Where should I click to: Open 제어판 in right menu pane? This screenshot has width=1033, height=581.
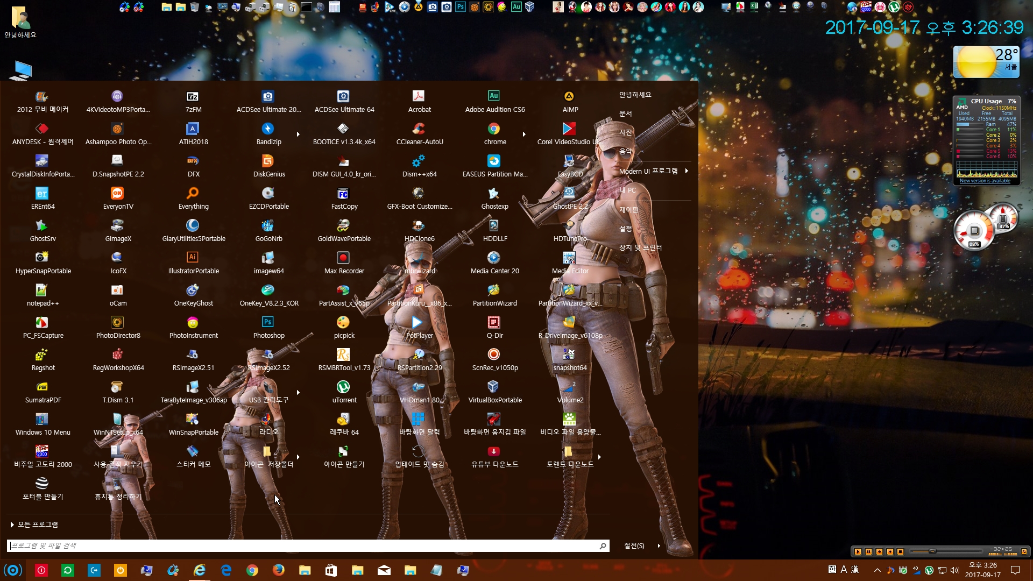point(629,210)
